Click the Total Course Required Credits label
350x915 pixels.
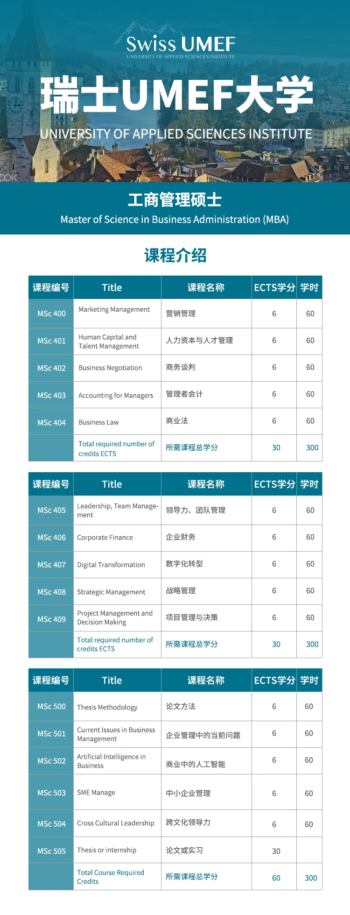coord(111,877)
